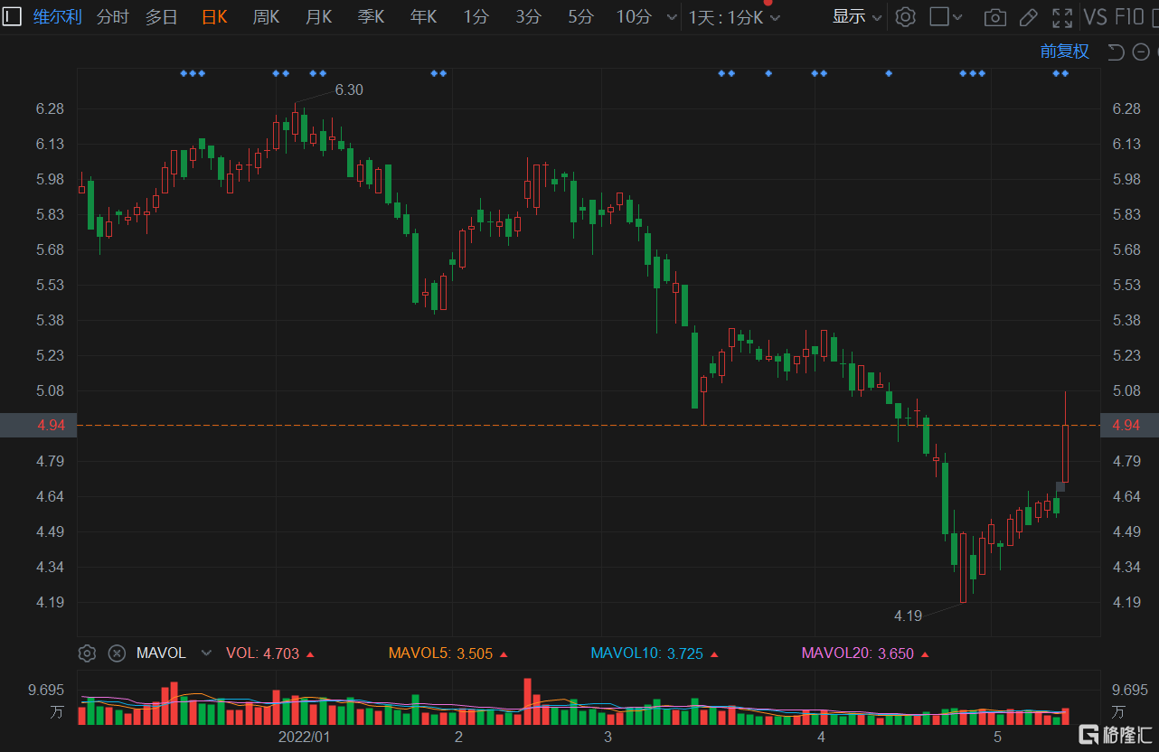Screen dimensions: 1159x752
Task: Click the 前复权 adjustment link
Action: (1065, 52)
